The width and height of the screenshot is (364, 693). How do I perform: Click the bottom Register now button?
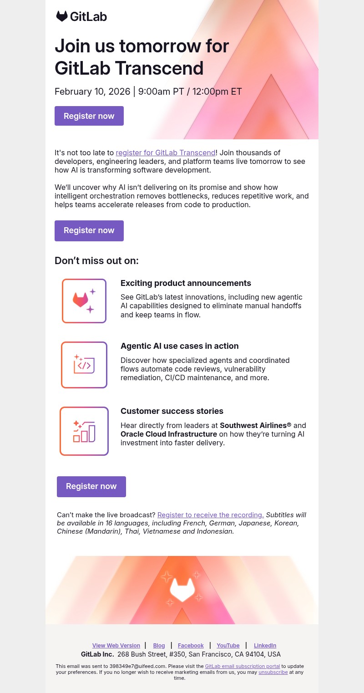(91, 486)
